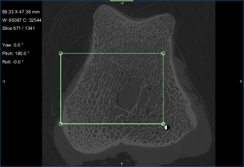Click the Y orientation label at the bottom
Viewport: 244px width, 167px height.
(121, 164)
